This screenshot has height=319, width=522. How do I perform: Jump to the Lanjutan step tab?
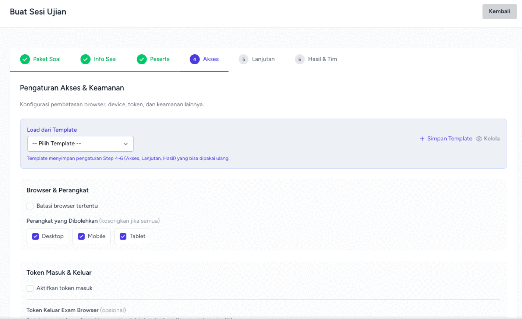pos(257,59)
